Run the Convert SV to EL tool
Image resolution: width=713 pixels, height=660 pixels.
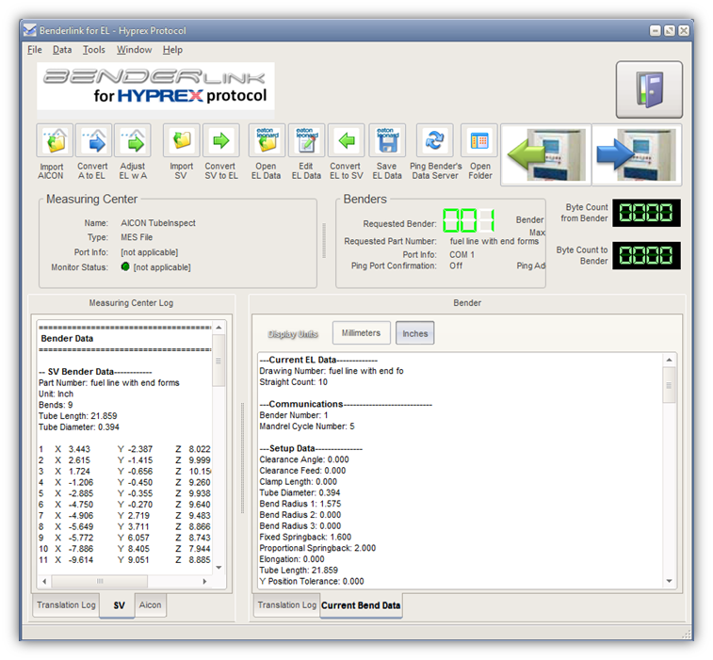tap(220, 141)
